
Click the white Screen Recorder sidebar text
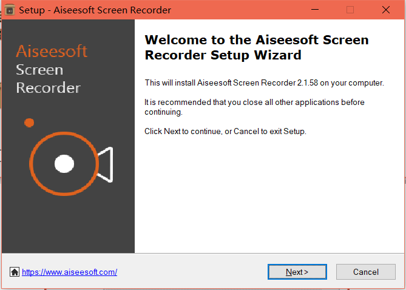(x=49, y=79)
